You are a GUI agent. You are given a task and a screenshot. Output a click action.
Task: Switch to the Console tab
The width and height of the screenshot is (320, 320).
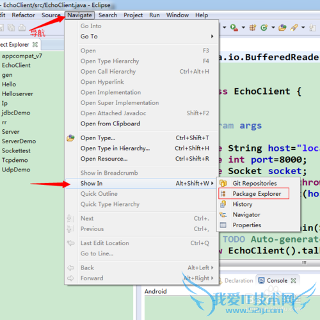point(277,280)
